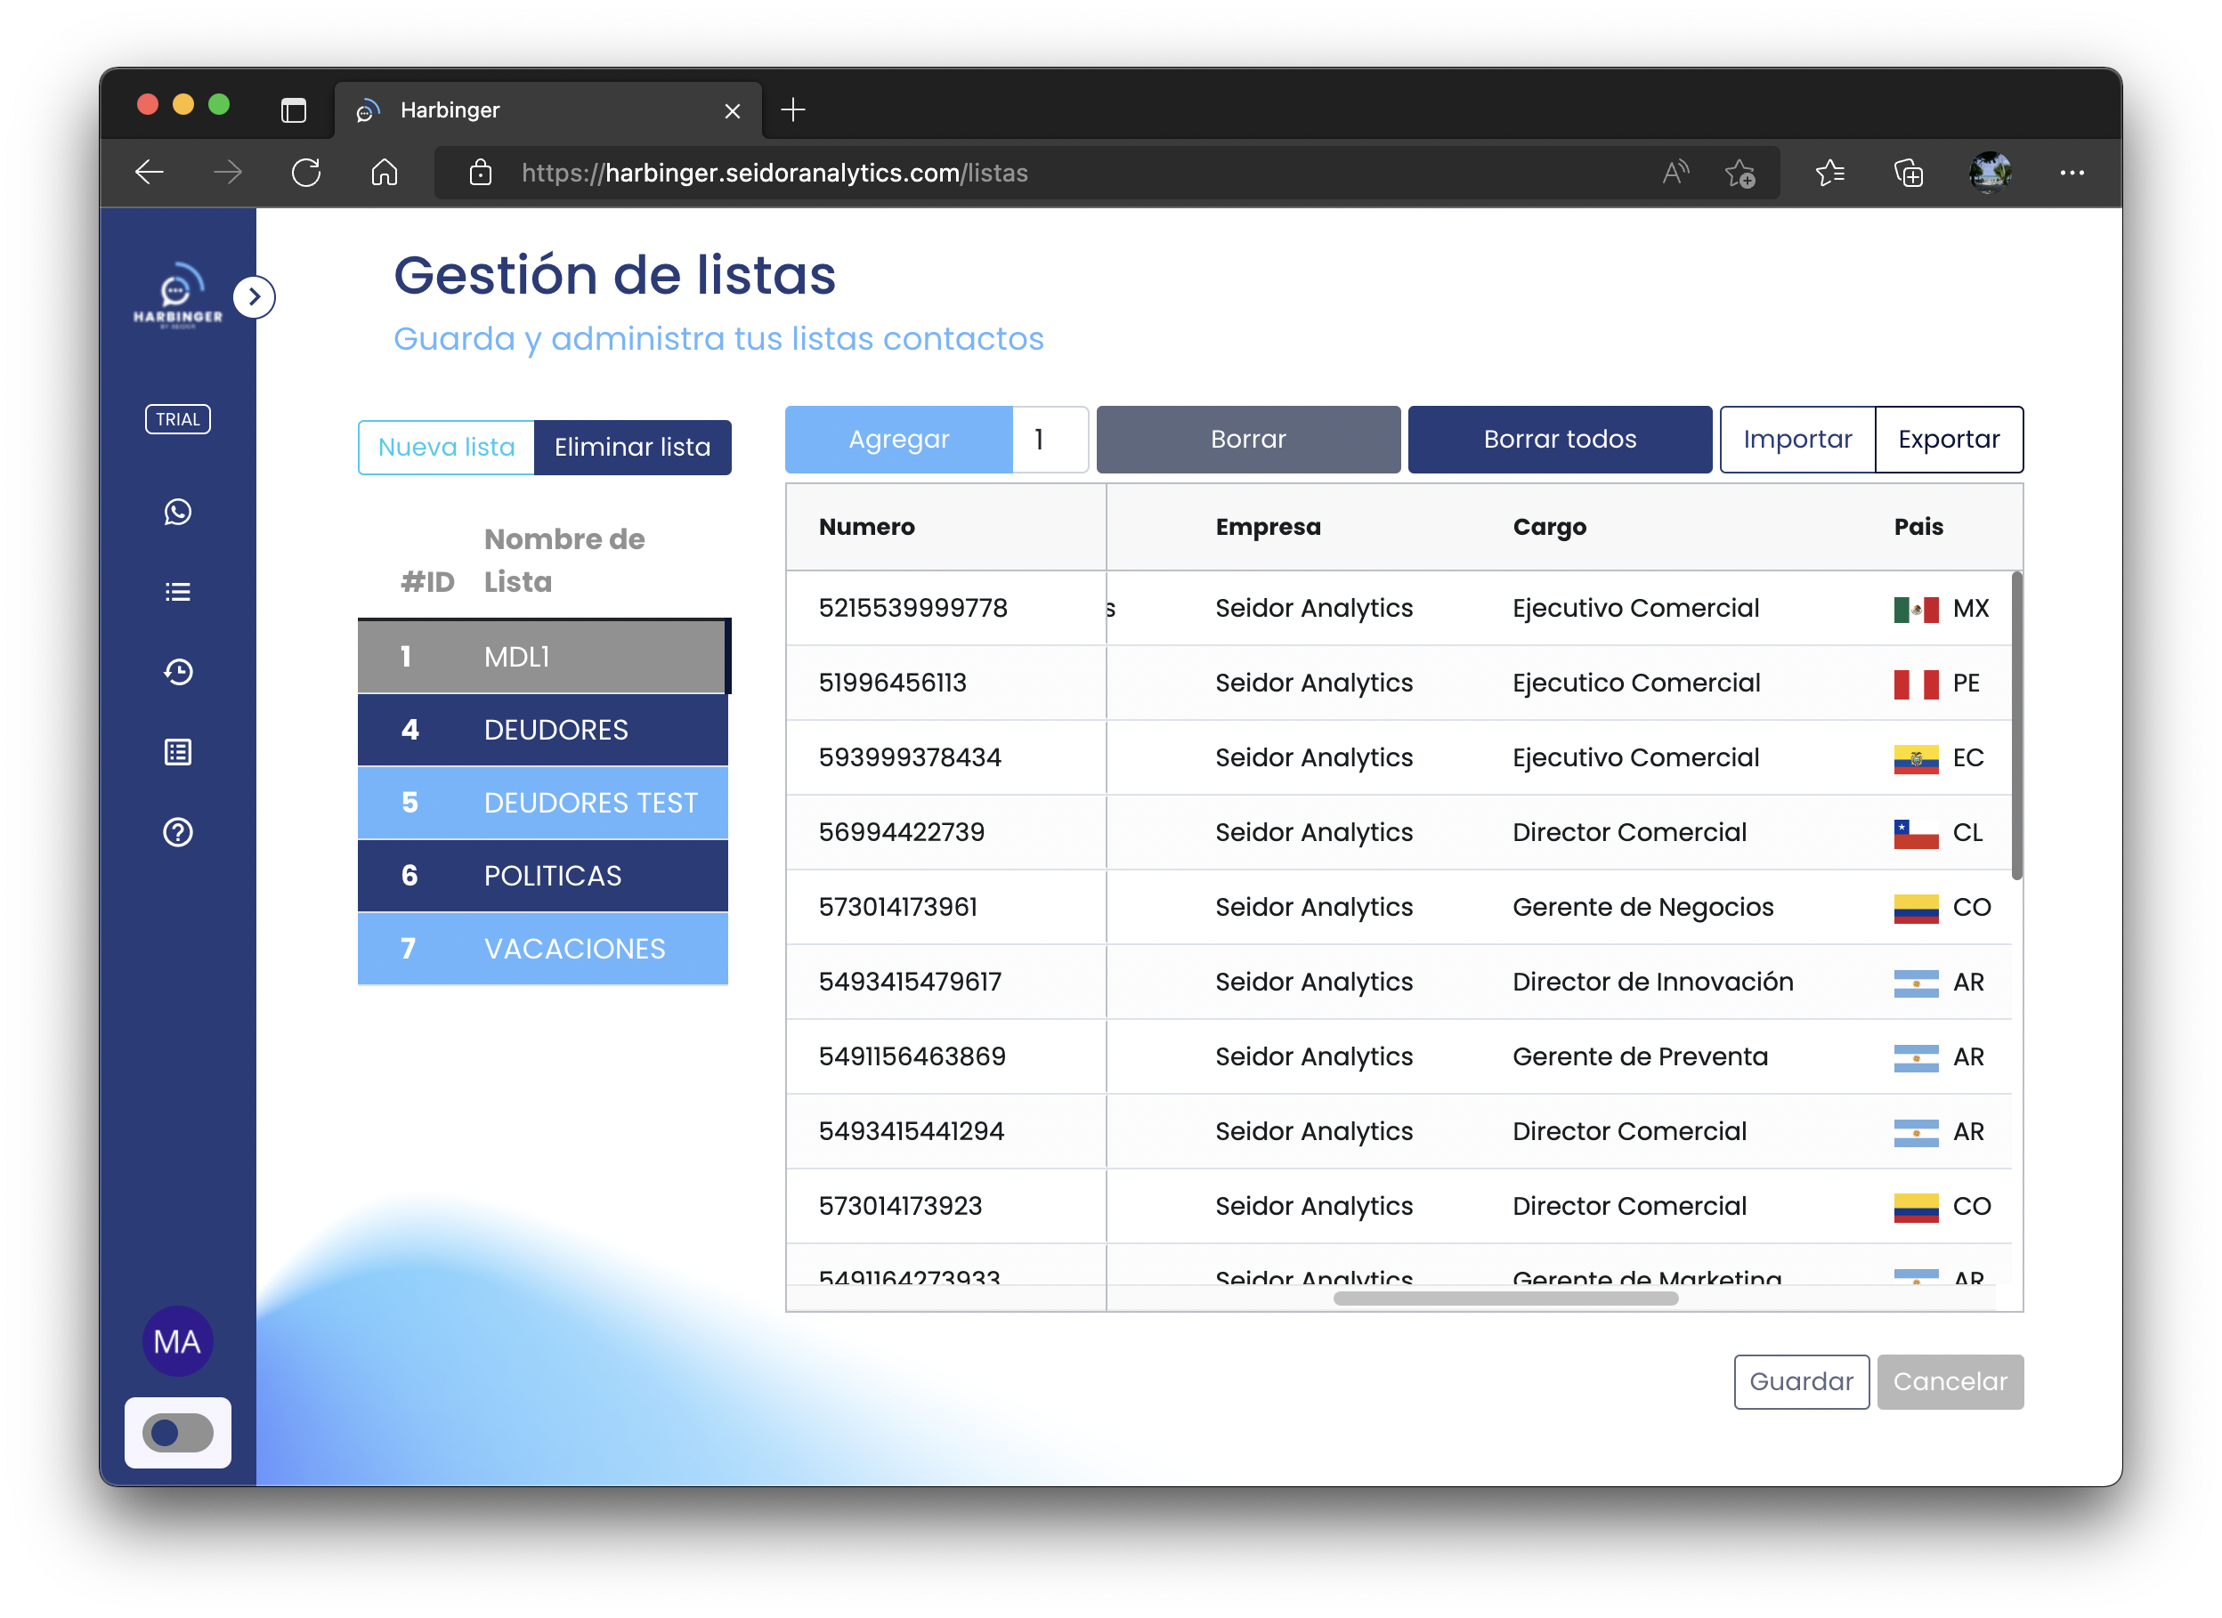The image size is (2222, 1618).
Task: Click the Guardar button
Action: pos(1801,1381)
